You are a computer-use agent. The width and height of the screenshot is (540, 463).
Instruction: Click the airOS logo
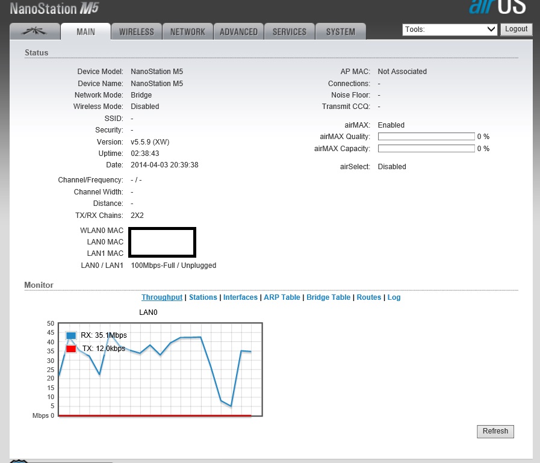click(x=497, y=7)
